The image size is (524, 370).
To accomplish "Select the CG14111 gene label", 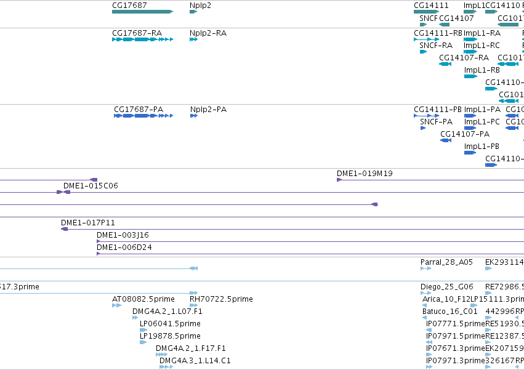I will pos(431,6).
